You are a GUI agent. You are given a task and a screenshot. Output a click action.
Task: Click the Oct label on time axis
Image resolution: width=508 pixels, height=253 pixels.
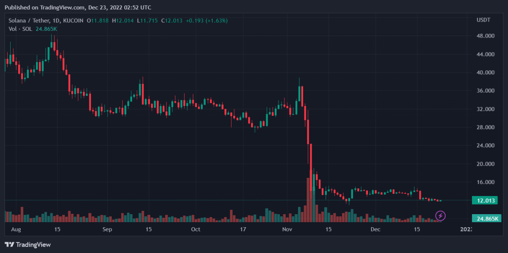click(x=195, y=229)
